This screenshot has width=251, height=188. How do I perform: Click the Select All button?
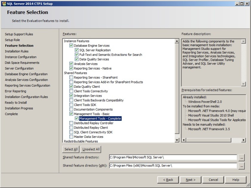(x=71, y=149)
